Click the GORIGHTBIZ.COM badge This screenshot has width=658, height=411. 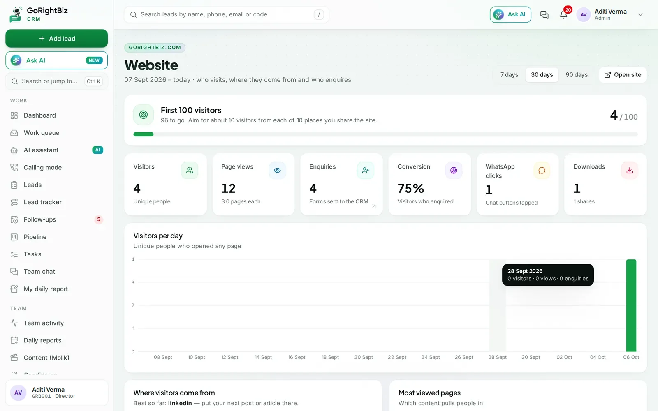tap(155, 48)
